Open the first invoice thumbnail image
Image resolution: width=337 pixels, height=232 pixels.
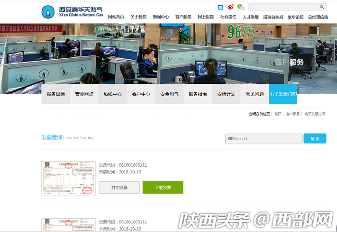point(68,178)
